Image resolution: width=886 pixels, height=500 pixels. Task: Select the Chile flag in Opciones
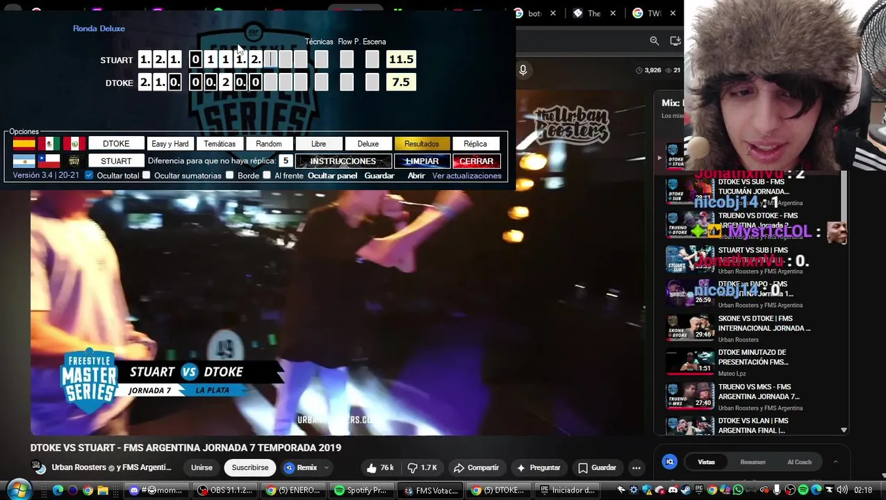[x=49, y=161]
